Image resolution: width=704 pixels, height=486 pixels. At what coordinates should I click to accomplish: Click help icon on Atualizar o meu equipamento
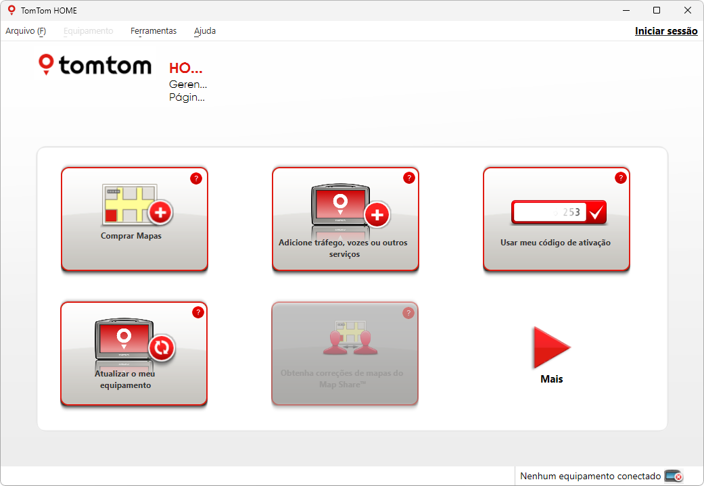click(198, 312)
